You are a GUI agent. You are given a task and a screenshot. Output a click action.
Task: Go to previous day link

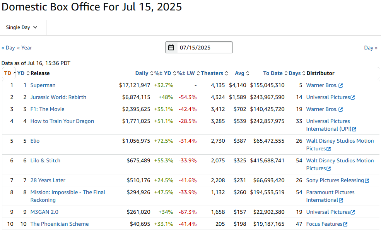[8, 48]
